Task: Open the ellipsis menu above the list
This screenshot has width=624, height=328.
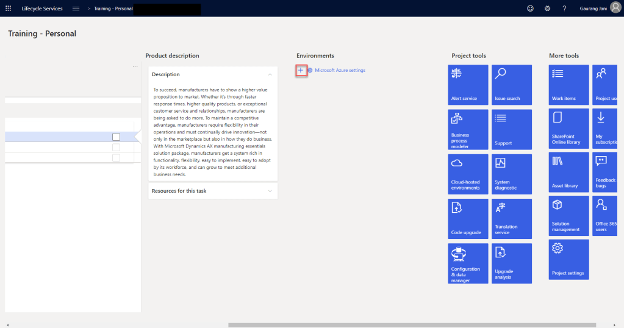Action: pos(135,66)
